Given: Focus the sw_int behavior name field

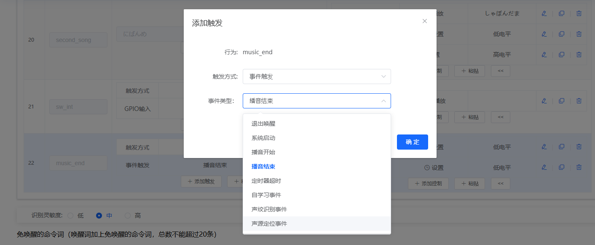Looking at the screenshot, I should [78, 107].
